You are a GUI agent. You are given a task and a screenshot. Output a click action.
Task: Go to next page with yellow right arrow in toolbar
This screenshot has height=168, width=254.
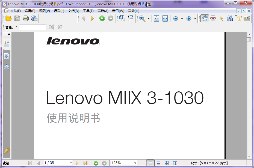(92, 18)
